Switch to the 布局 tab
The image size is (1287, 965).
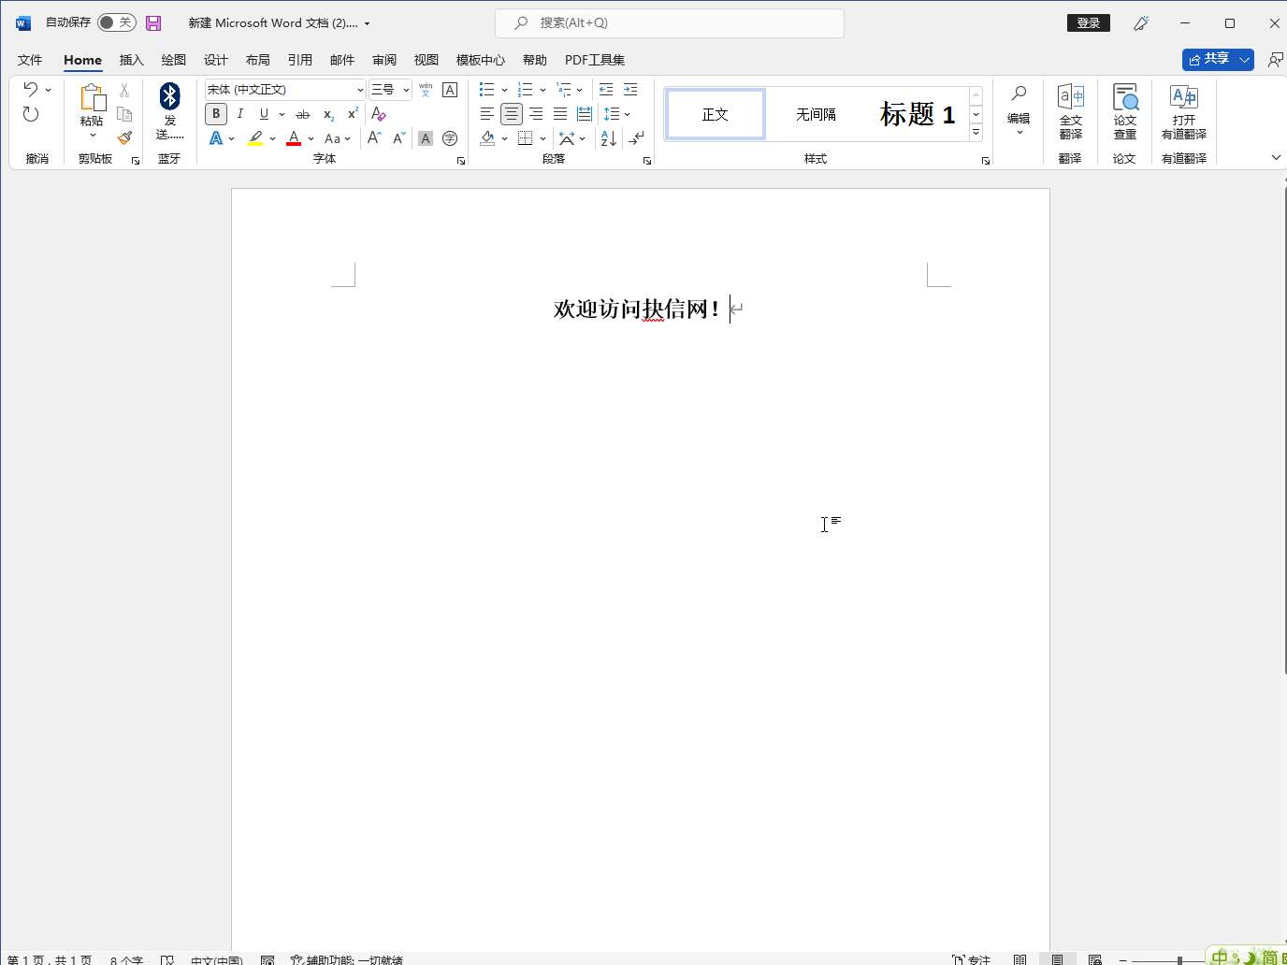[257, 60]
